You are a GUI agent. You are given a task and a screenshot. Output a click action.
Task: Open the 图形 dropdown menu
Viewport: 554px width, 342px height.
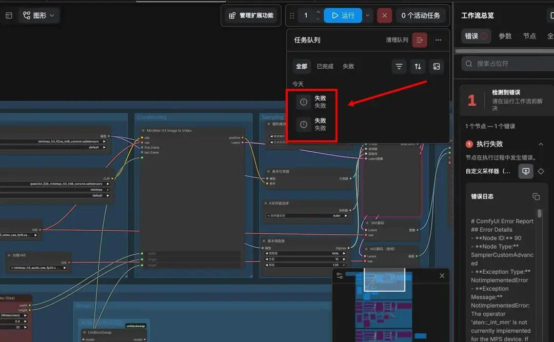[x=38, y=15]
